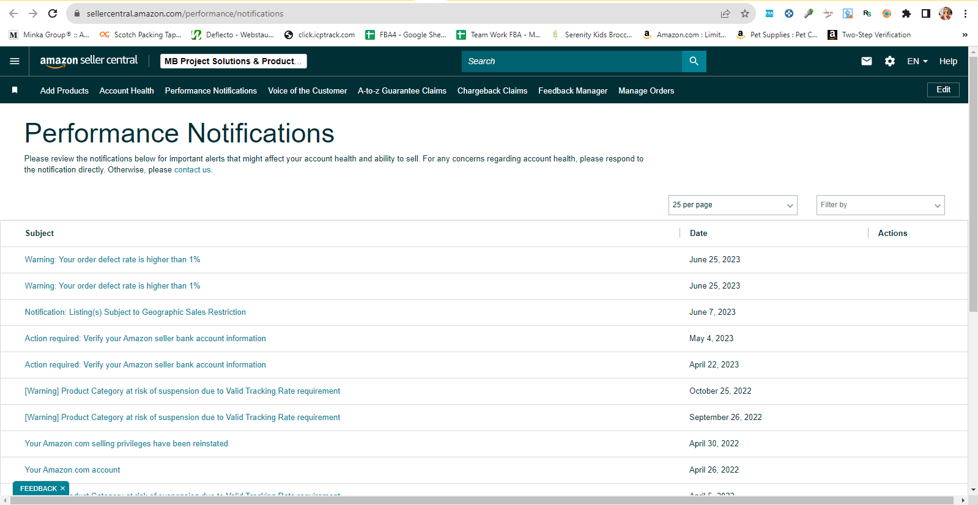The image size is (978, 505).
Task: Click the Date column header
Action: click(698, 234)
